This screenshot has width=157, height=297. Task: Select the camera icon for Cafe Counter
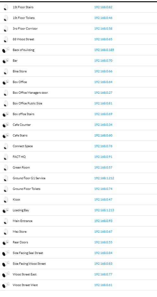coord(6,125)
